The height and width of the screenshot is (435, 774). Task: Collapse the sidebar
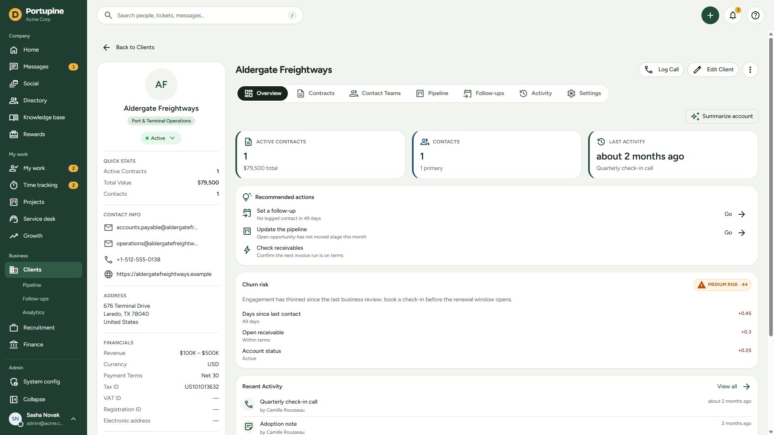(x=44, y=400)
